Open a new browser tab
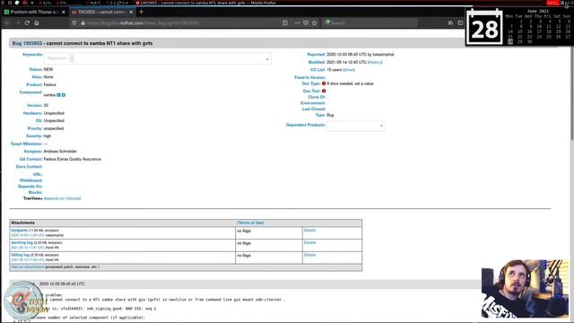574x323 pixels. (142, 12)
